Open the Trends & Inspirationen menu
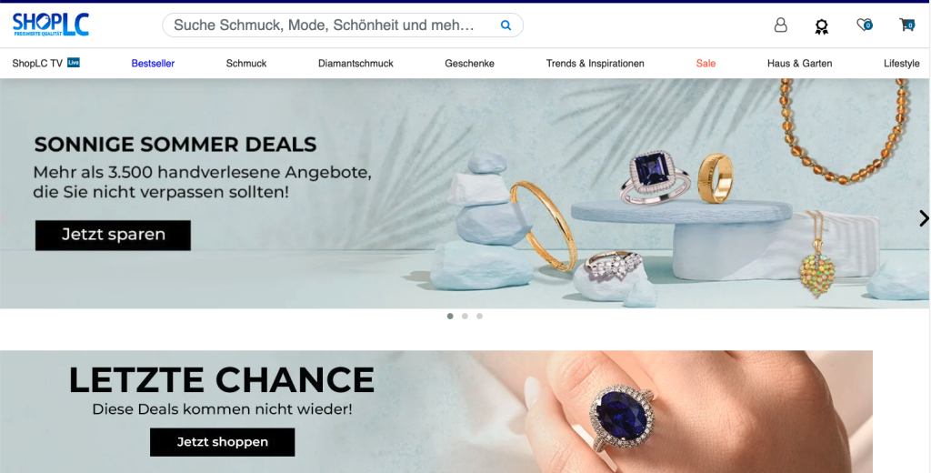Viewport: 931px width, 473px height. pos(595,64)
